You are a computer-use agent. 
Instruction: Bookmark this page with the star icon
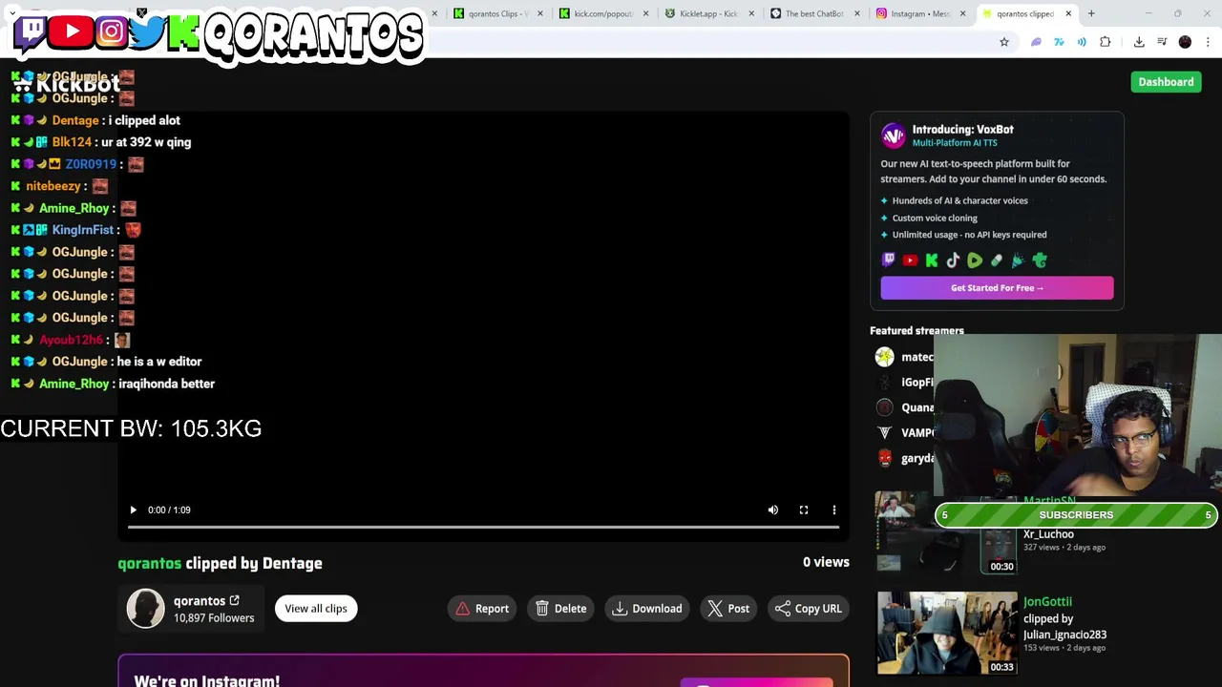tap(1004, 42)
